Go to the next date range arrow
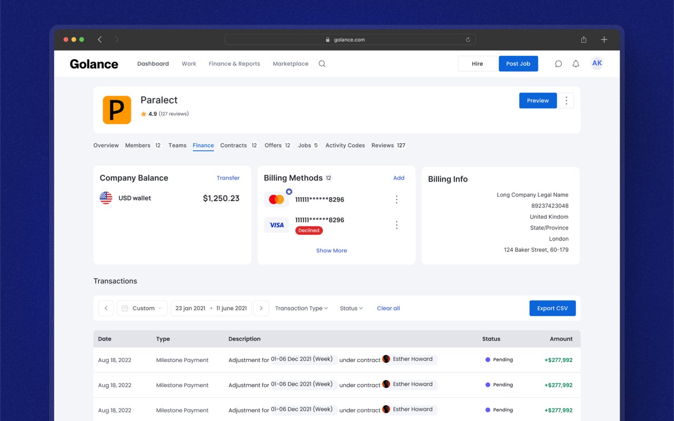The image size is (674, 421). pyautogui.click(x=261, y=308)
